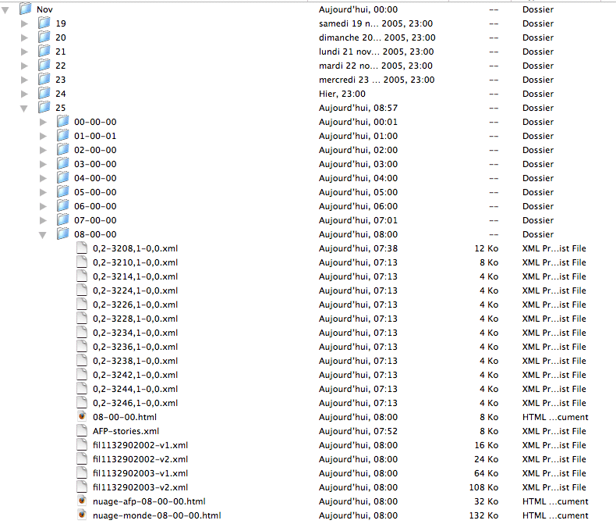Click the 03-00-00 folder icon
616x531 pixels.
(63, 164)
